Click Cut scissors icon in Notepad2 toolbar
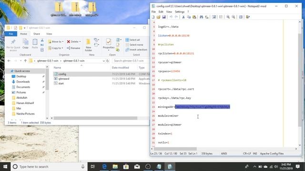This screenshot has width=305, height=171. coord(183,17)
